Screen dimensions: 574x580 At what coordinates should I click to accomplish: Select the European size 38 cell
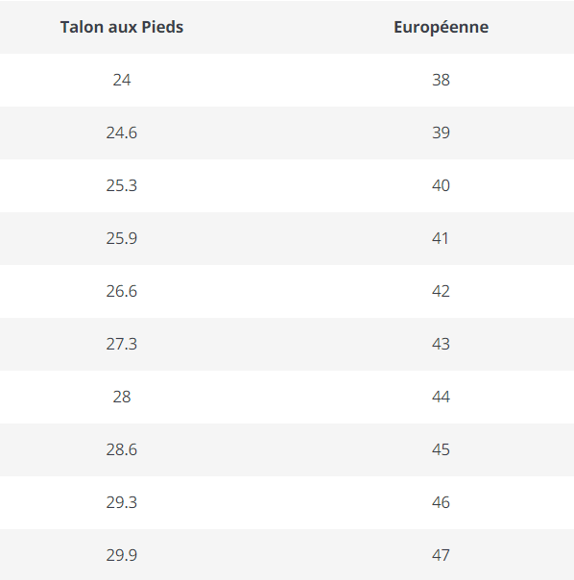coord(441,80)
